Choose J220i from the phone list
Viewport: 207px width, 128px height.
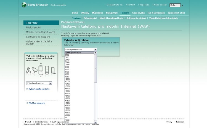click(x=79, y=74)
